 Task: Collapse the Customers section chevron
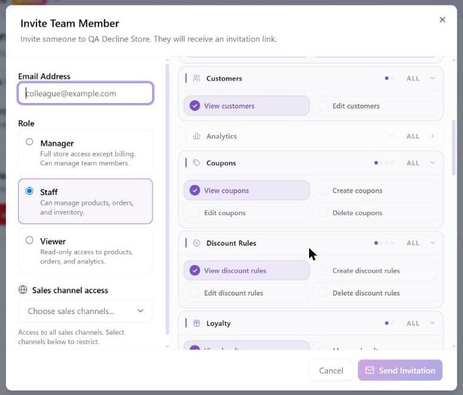(x=432, y=78)
